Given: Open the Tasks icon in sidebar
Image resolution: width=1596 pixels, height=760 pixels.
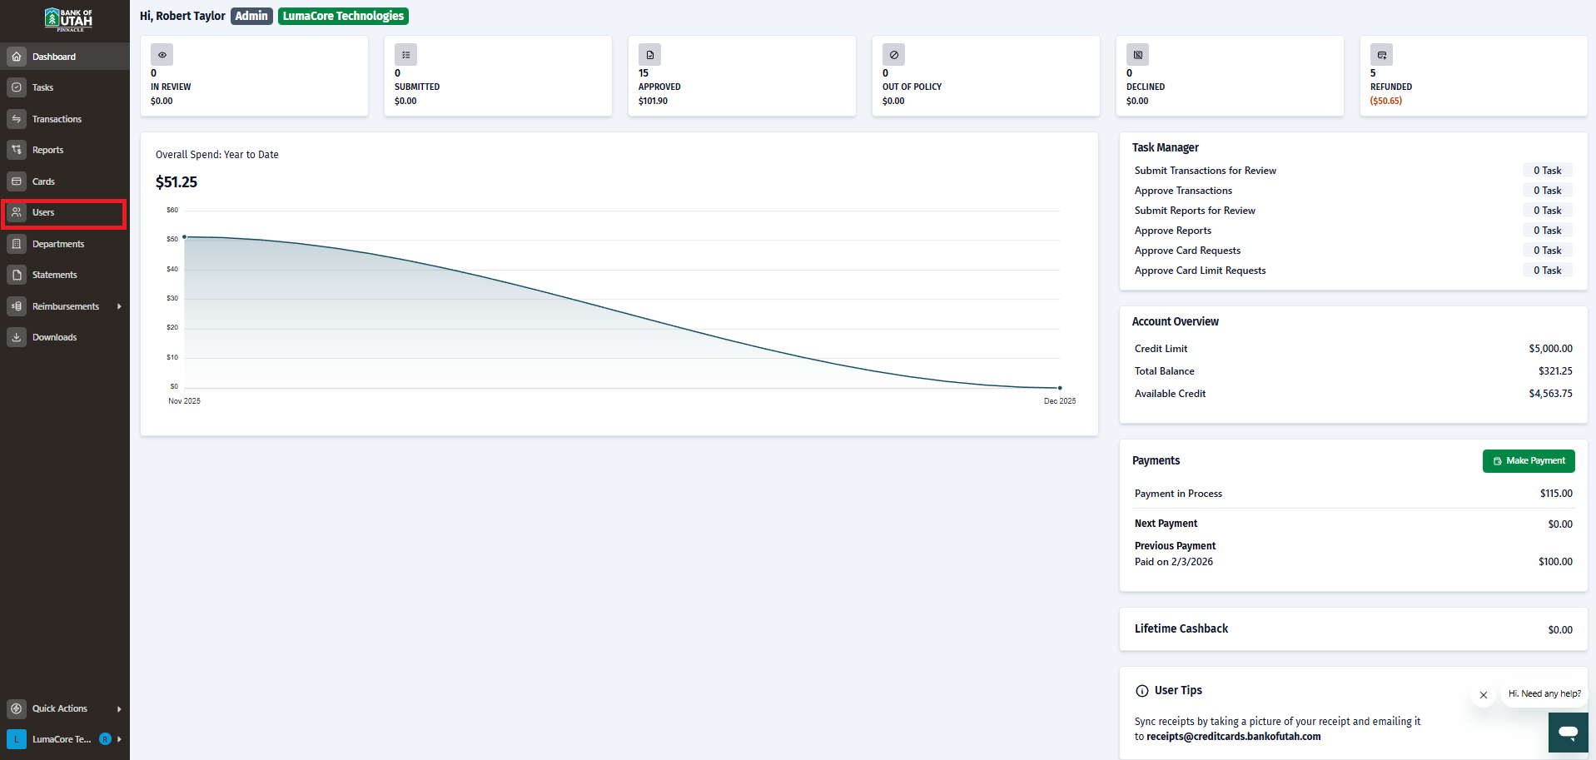Looking at the screenshot, I should coord(17,87).
